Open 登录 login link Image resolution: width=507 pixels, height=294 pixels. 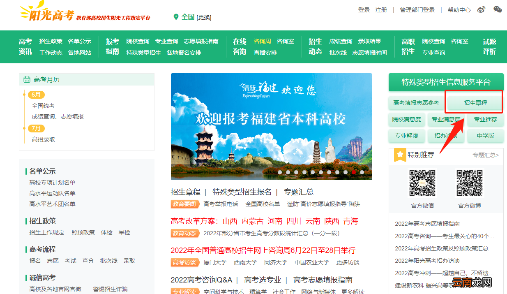364,10
